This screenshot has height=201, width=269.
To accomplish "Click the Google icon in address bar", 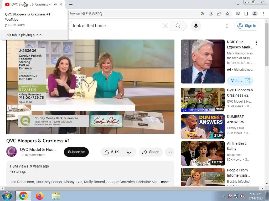I will click(x=202, y=14).
